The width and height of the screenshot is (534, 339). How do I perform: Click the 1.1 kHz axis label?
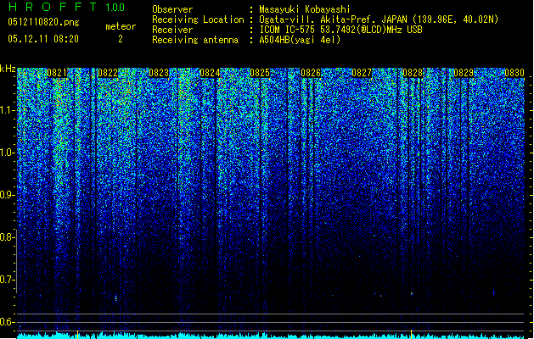tap(8, 110)
